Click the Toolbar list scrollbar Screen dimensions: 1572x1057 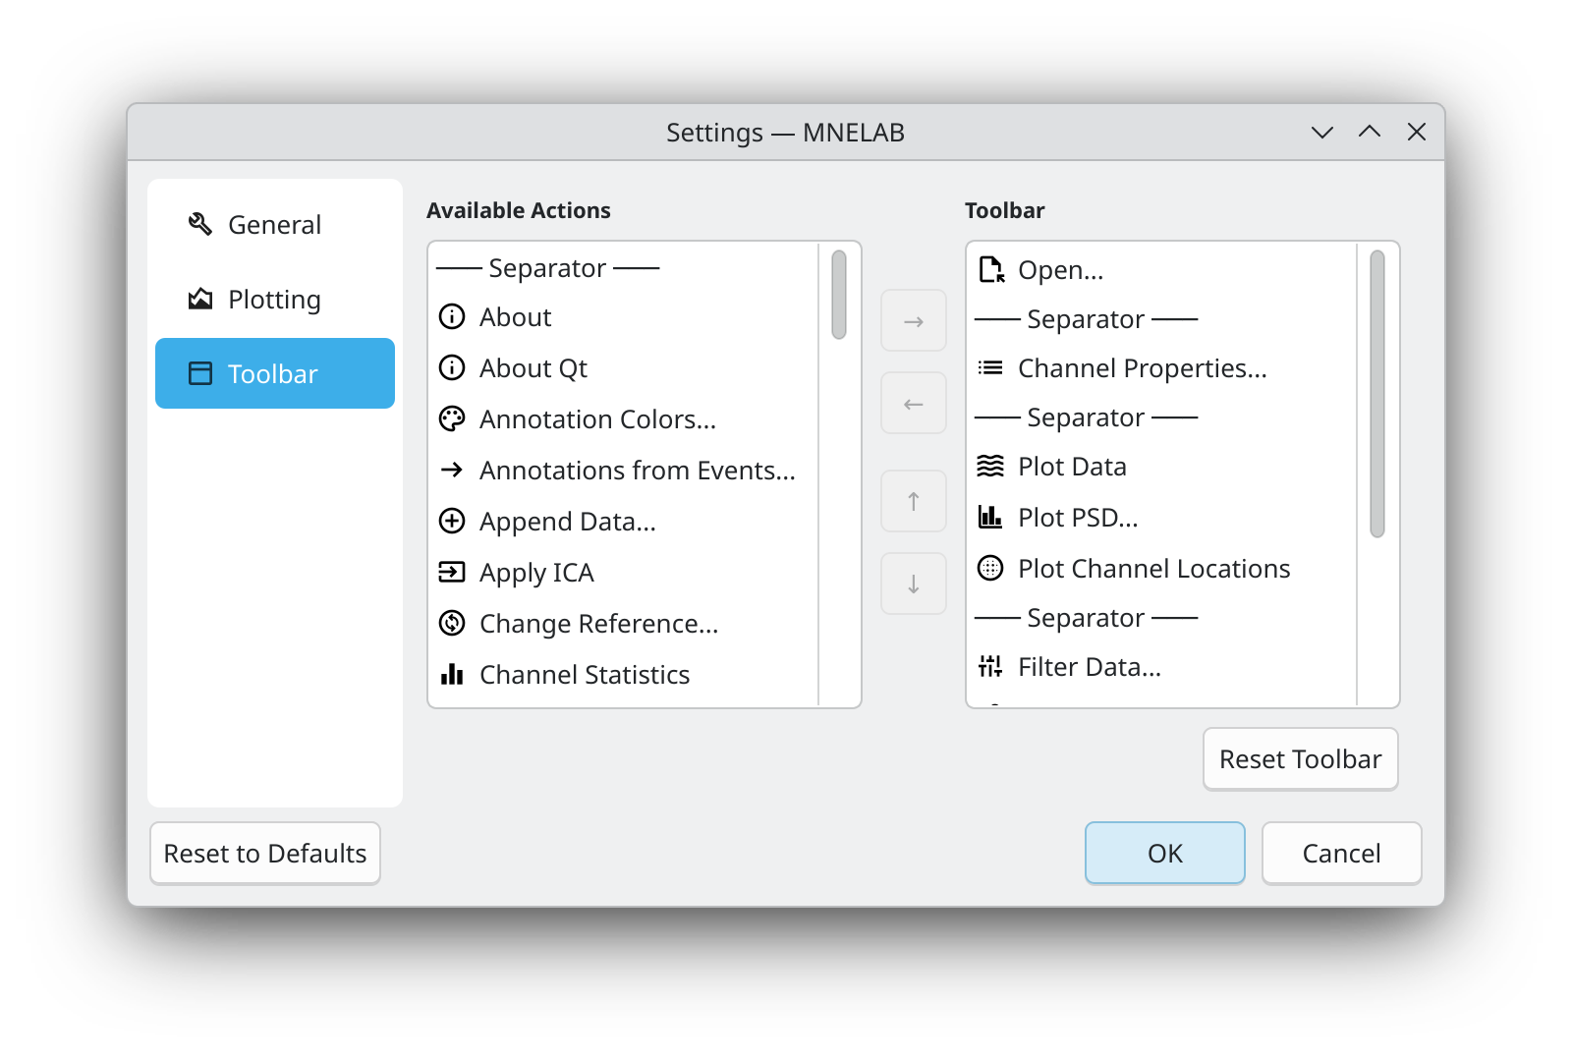1377,394
